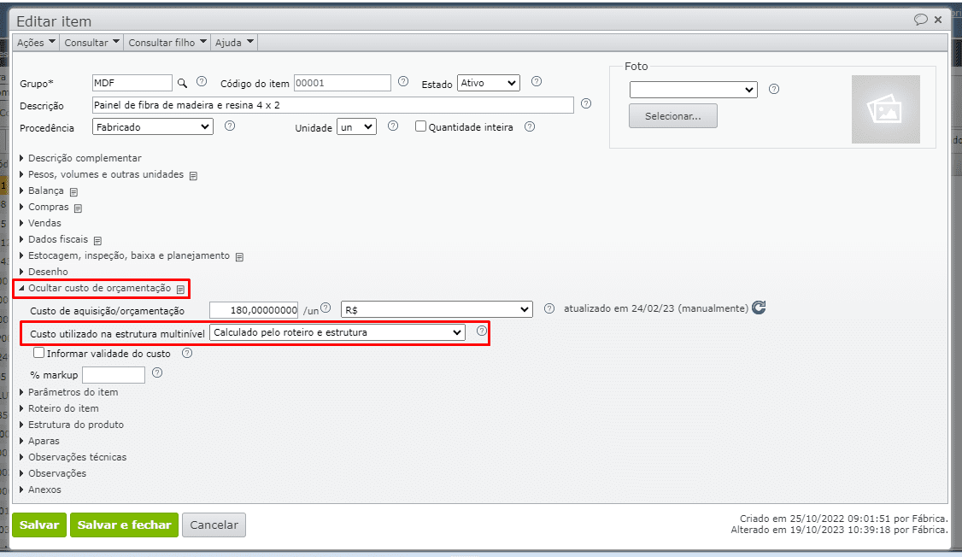Open help icon for Código do item

pos(403,82)
